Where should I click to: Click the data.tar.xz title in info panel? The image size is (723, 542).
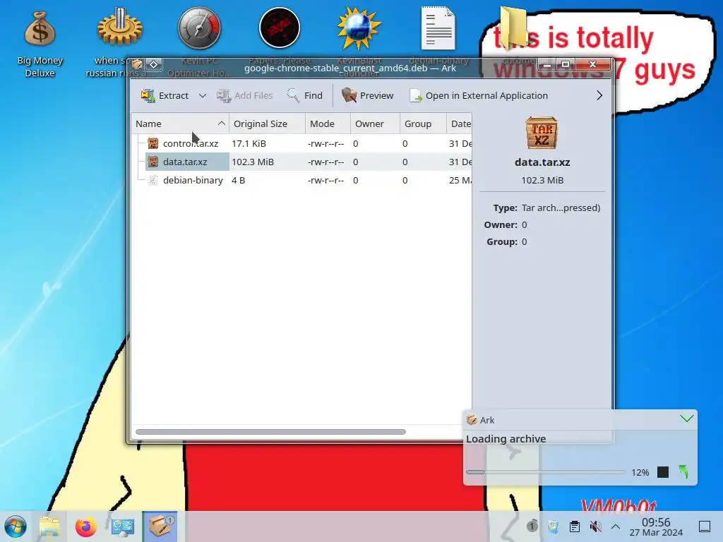542,162
